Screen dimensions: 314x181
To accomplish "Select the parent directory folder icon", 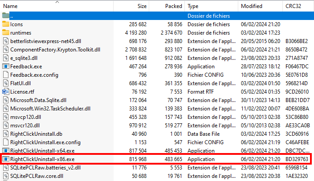I will [x=5, y=16].
